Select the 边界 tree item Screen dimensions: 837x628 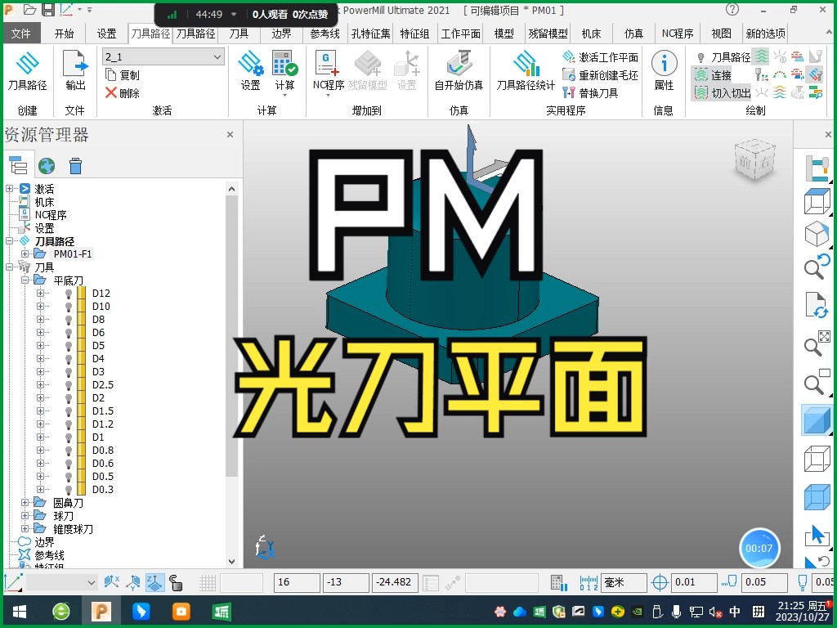click(44, 542)
